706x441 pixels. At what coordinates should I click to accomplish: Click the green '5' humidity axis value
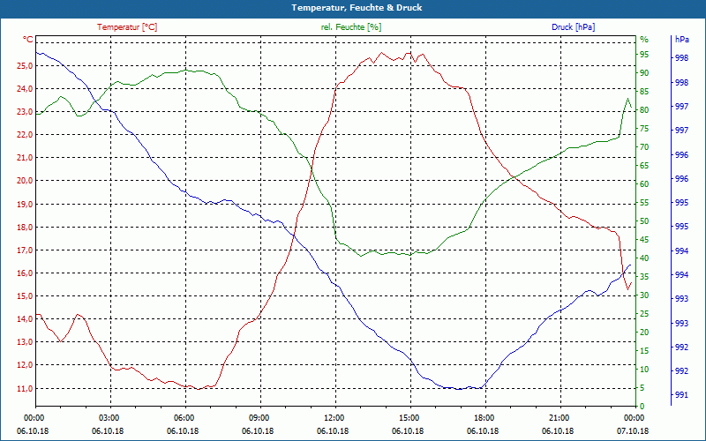tap(642, 387)
